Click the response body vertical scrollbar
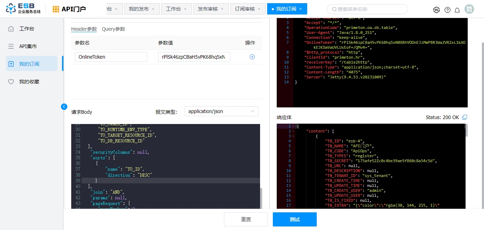 (x=466, y=130)
